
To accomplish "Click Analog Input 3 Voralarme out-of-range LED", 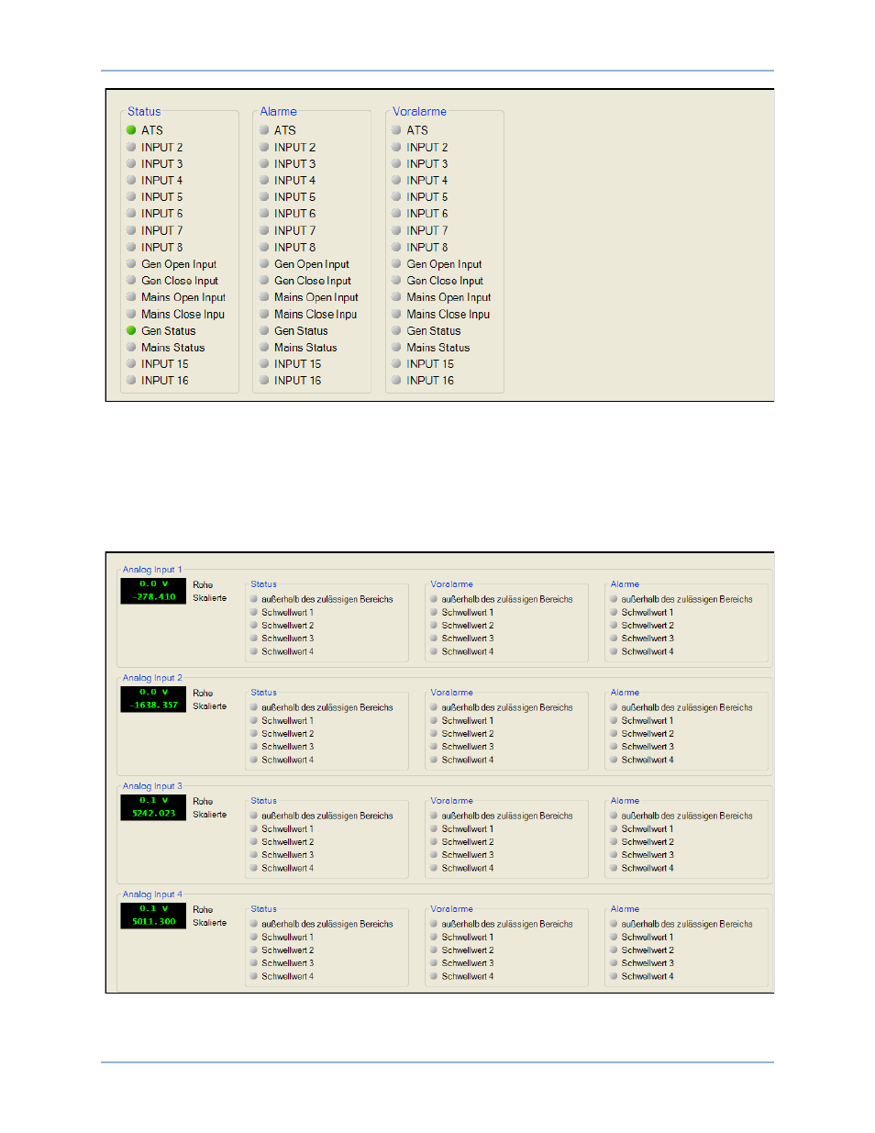I will [x=434, y=816].
